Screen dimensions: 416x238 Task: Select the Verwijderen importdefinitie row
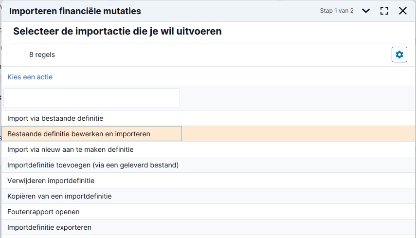tap(208, 181)
